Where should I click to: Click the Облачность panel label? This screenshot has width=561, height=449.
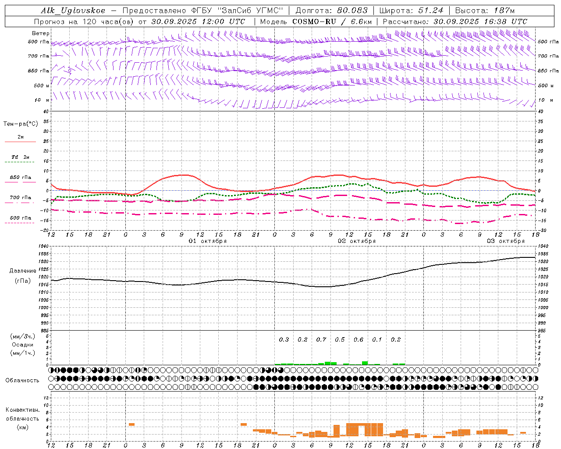22,381
